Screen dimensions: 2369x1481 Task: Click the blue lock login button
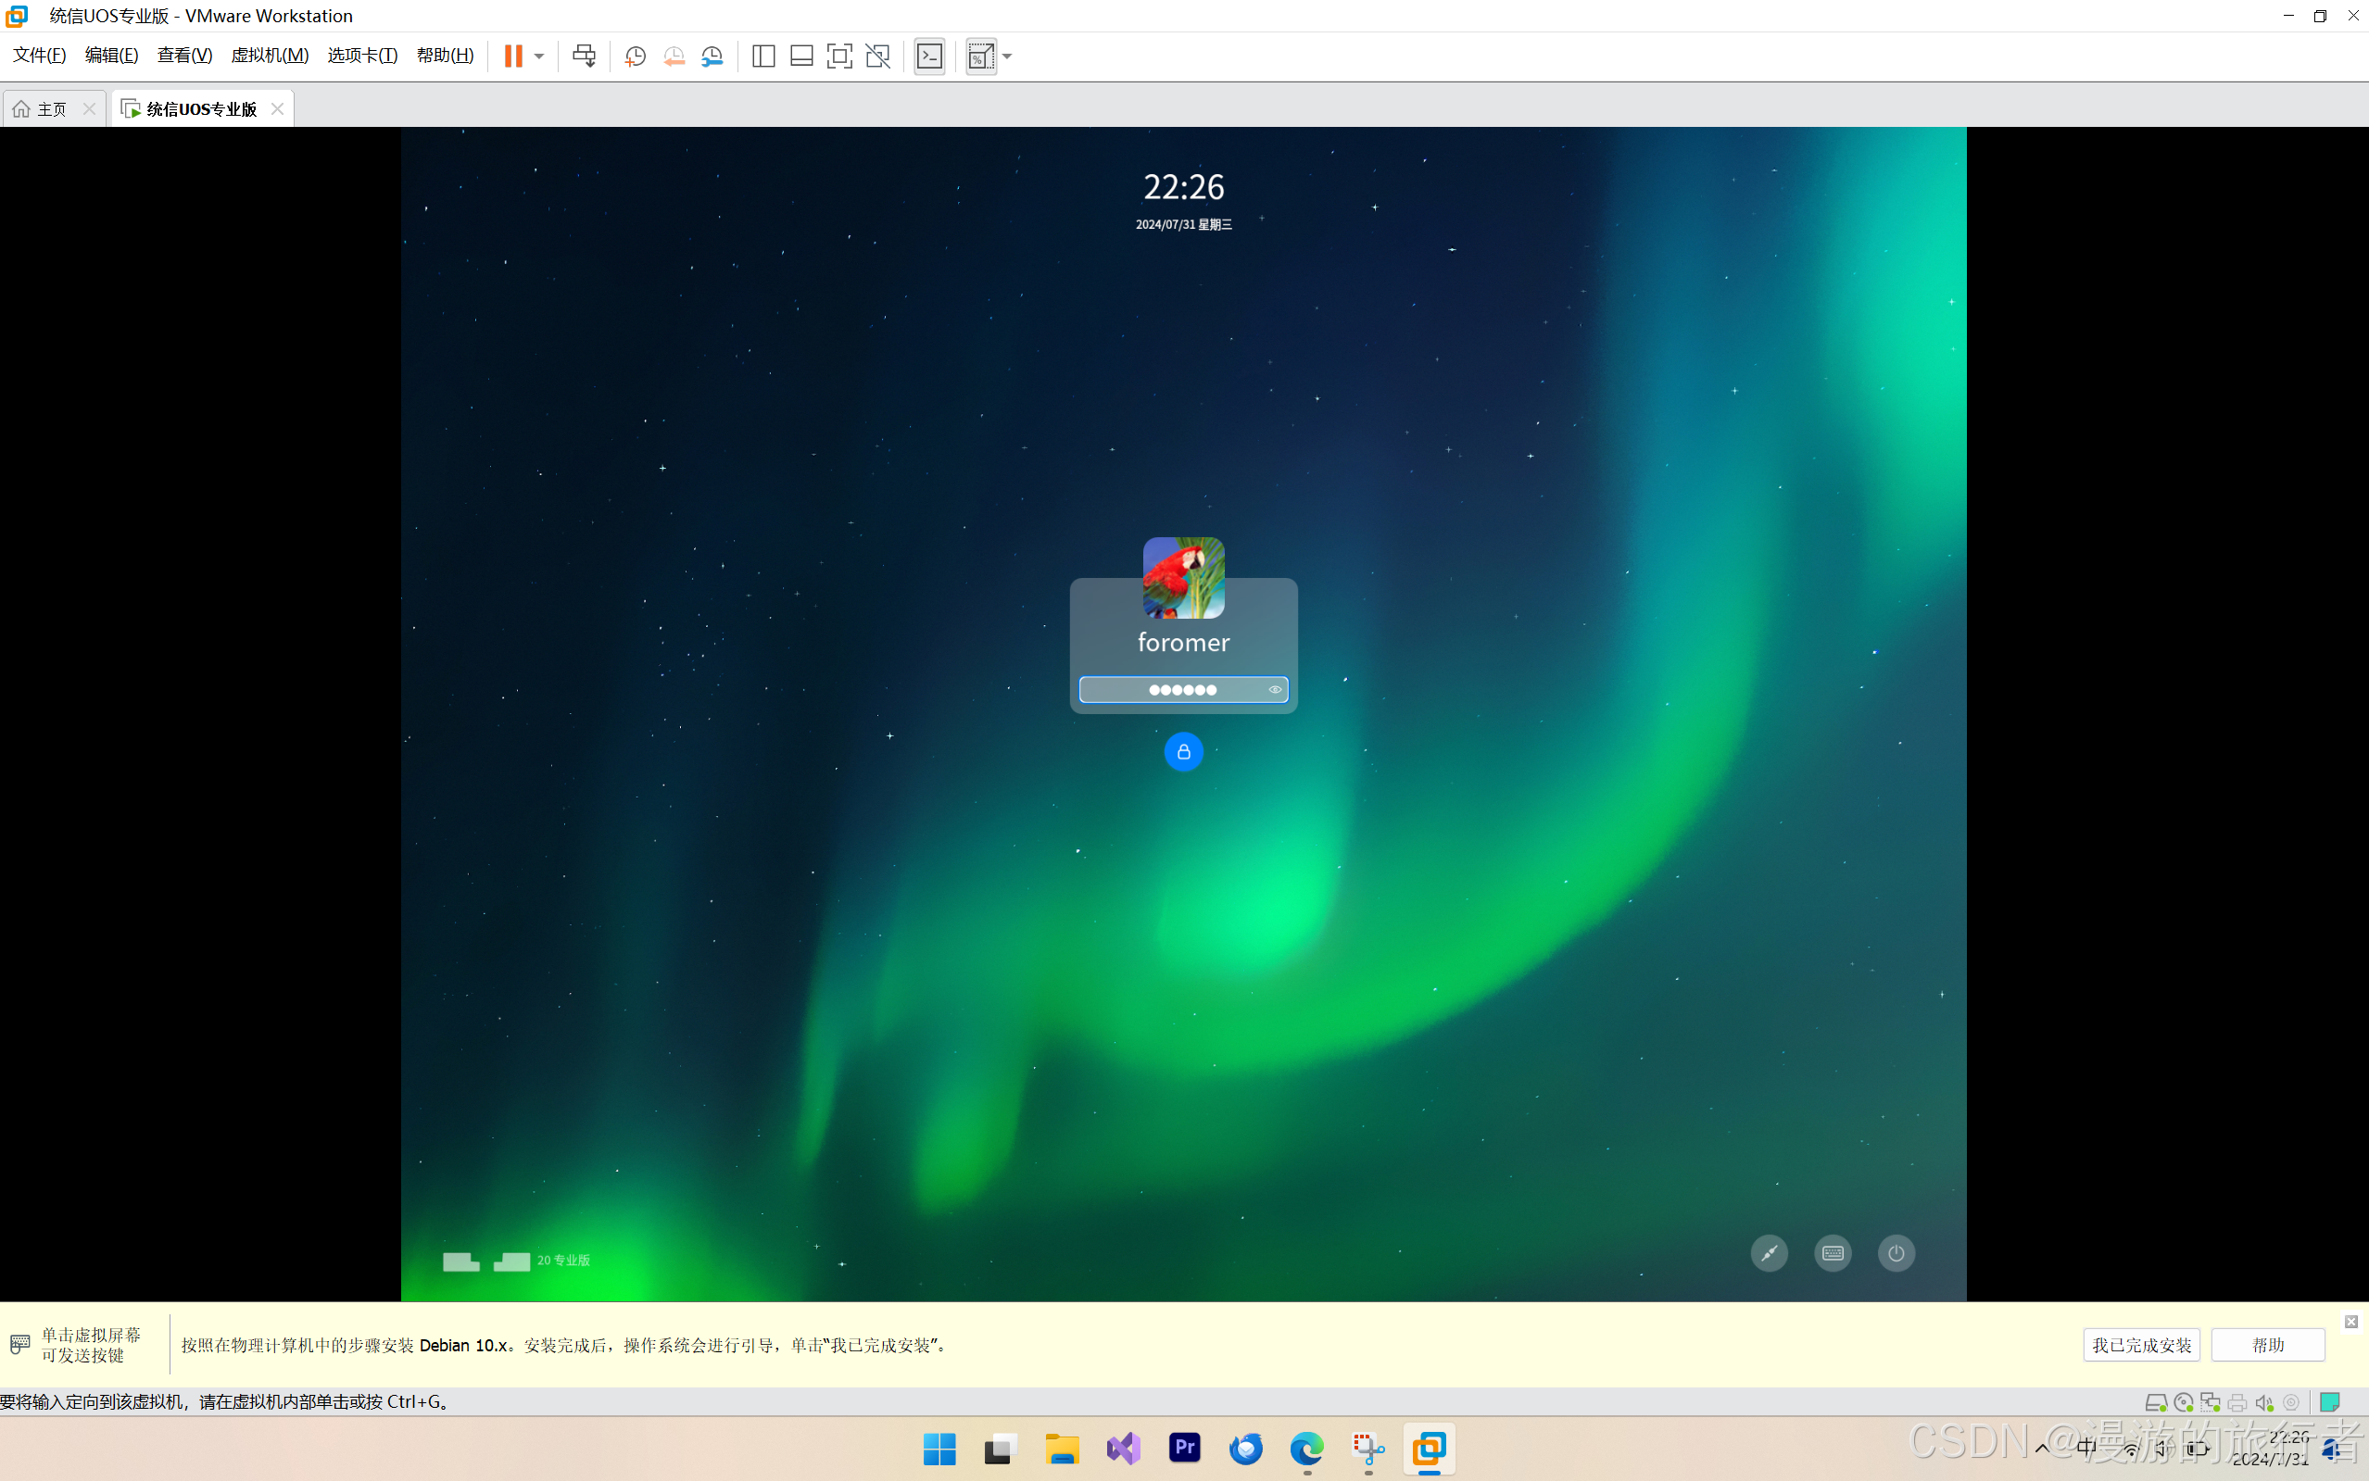(1183, 751)
